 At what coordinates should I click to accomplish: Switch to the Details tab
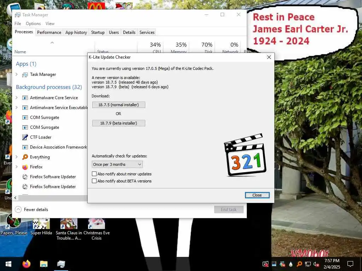[x=129, y=32]
